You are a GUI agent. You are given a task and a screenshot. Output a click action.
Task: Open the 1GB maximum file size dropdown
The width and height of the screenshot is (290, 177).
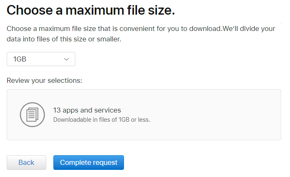coord(41,59)
